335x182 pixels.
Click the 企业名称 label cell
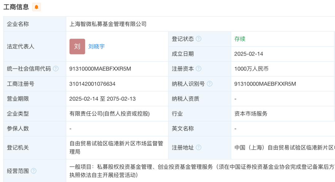(35, 24)
